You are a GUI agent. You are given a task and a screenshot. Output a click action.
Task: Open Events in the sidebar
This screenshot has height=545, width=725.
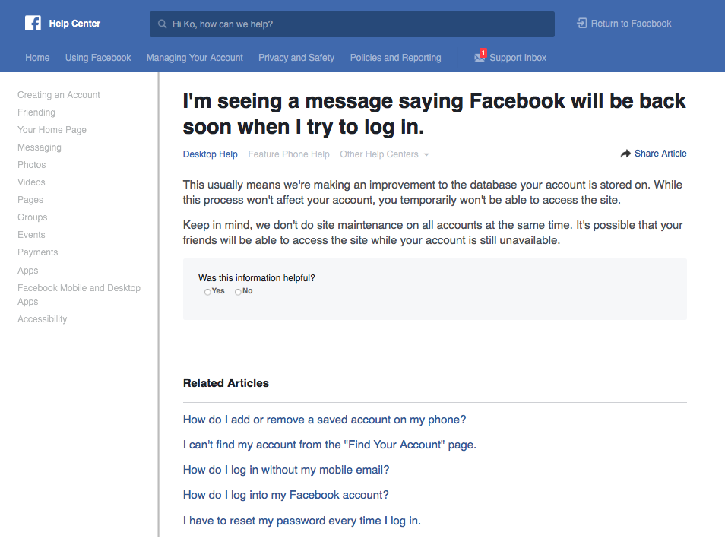[31, 235]
